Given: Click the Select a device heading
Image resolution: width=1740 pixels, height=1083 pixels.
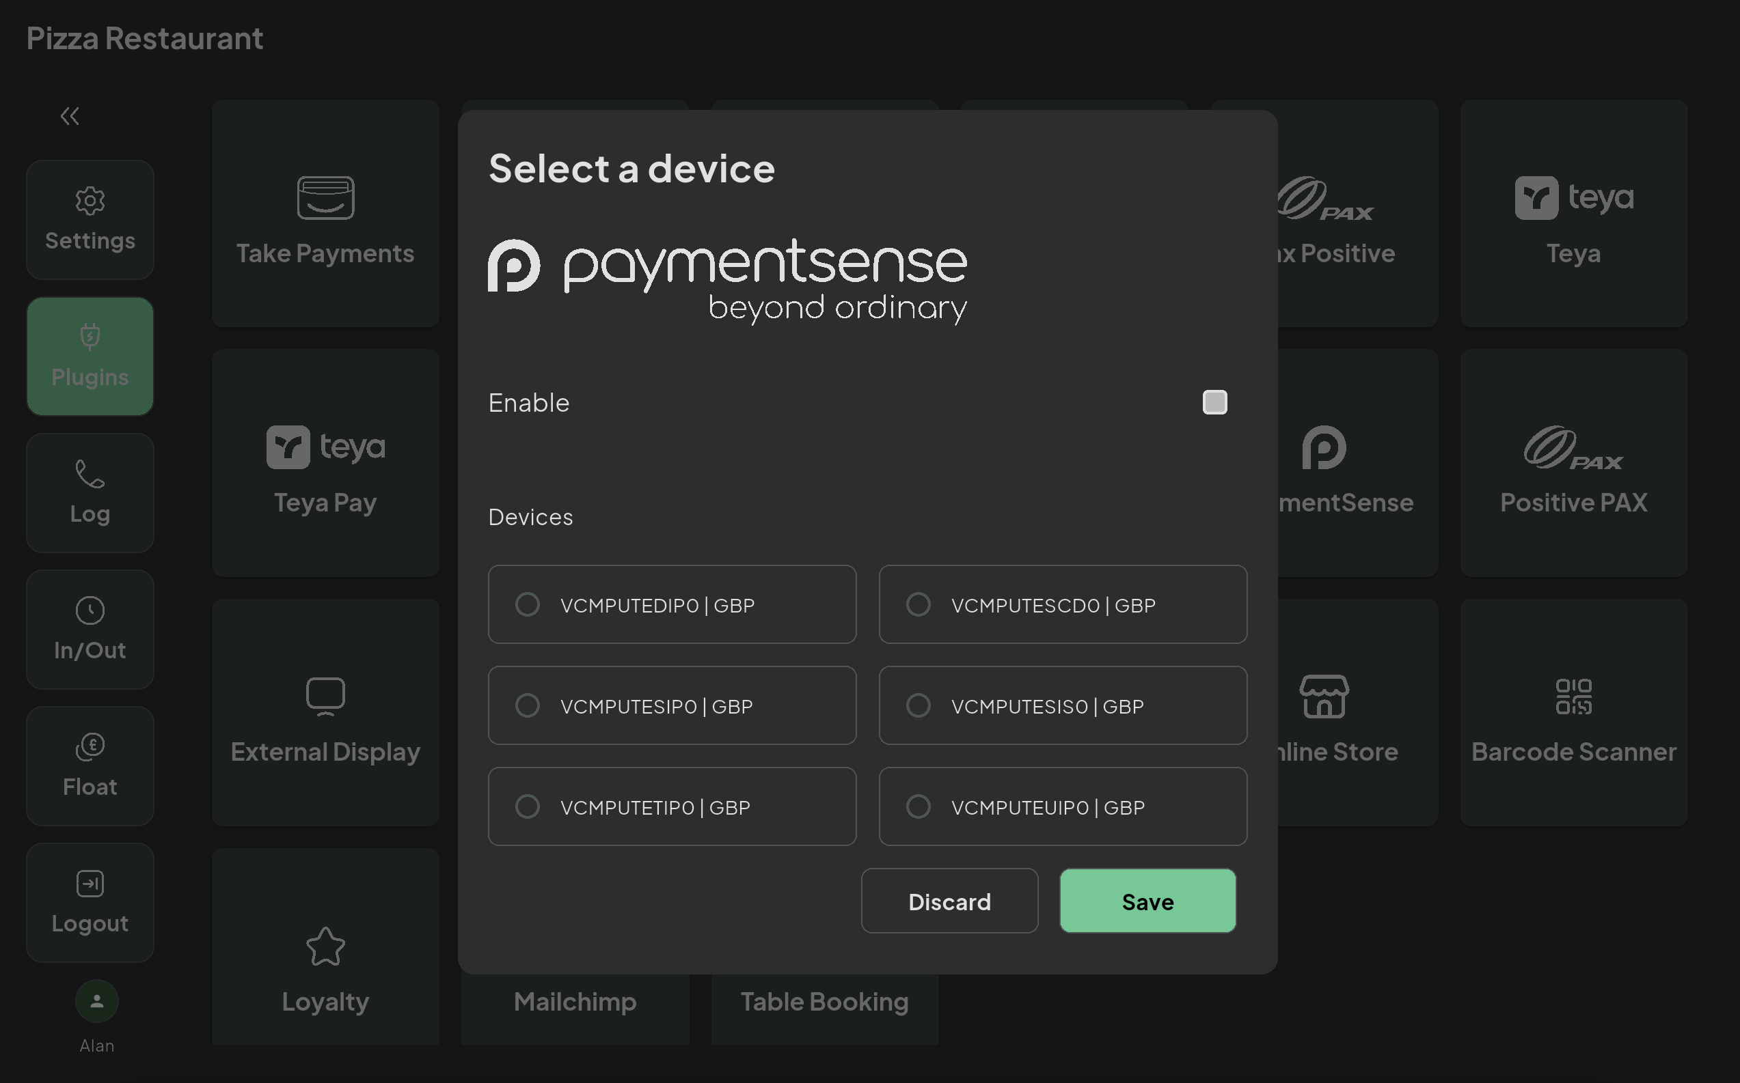Looking at the screenshot, I should coord(631,169).
